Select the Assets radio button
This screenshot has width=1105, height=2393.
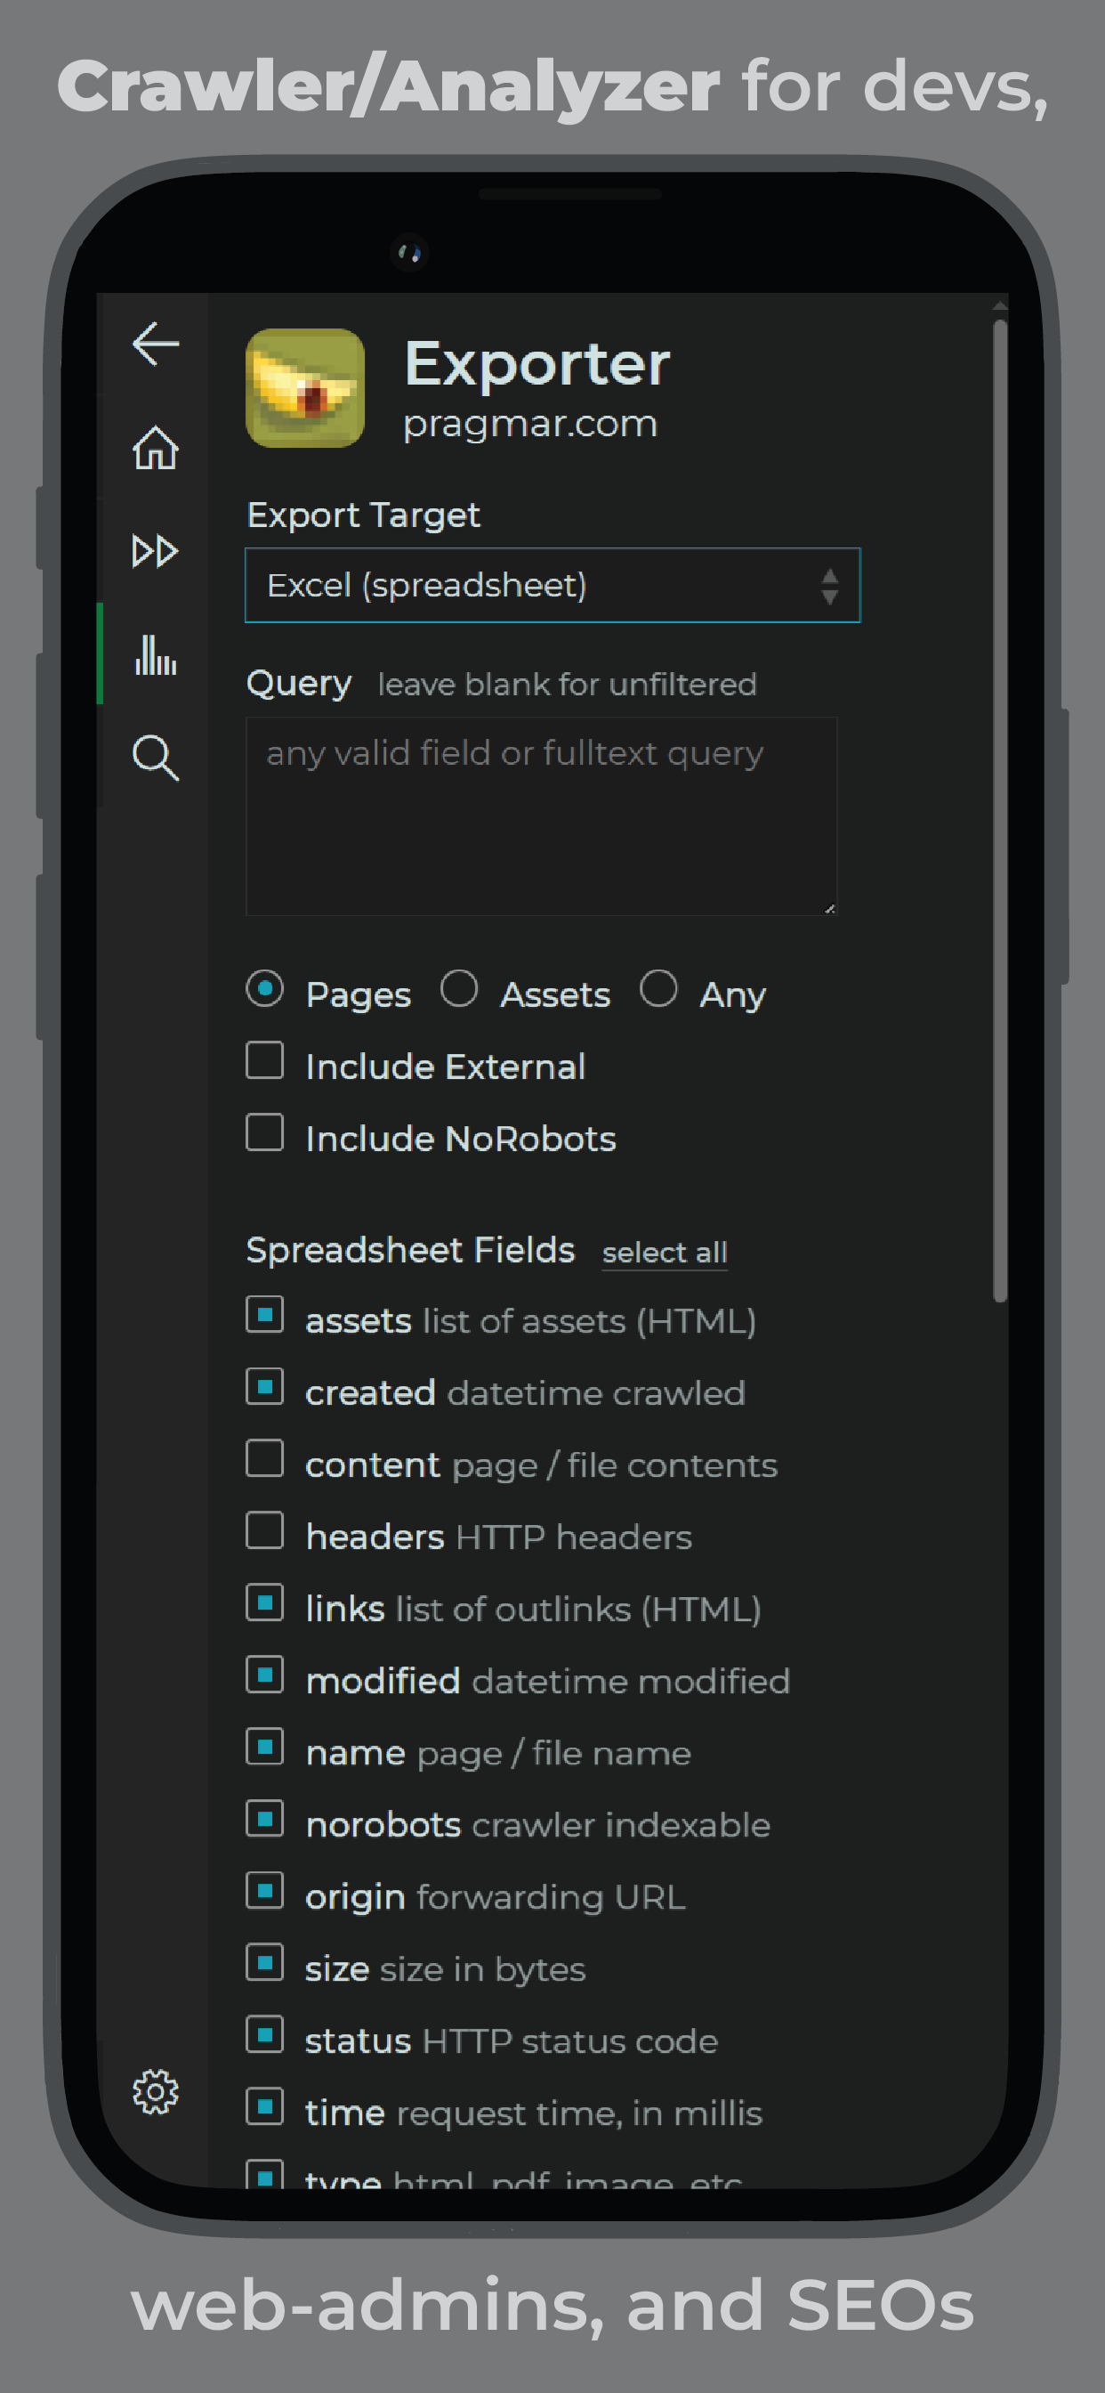click(x=459, y=988)
